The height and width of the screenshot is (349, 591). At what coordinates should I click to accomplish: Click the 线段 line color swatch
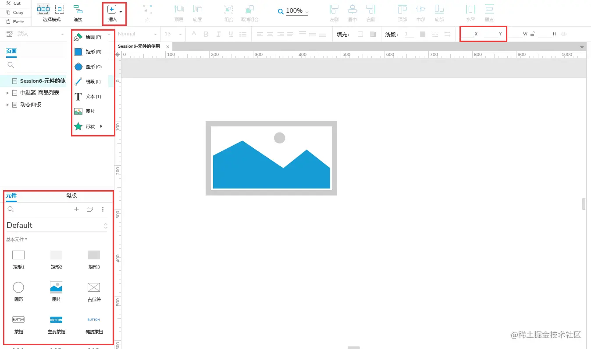[x=423, y=34]
